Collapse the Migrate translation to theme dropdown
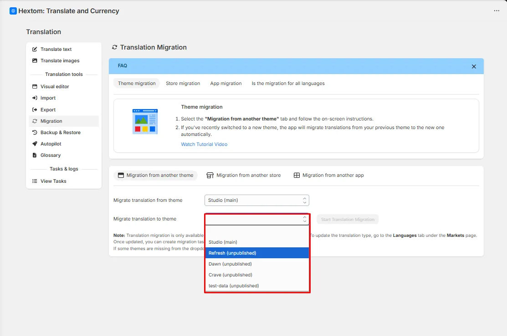 (257, 220)
